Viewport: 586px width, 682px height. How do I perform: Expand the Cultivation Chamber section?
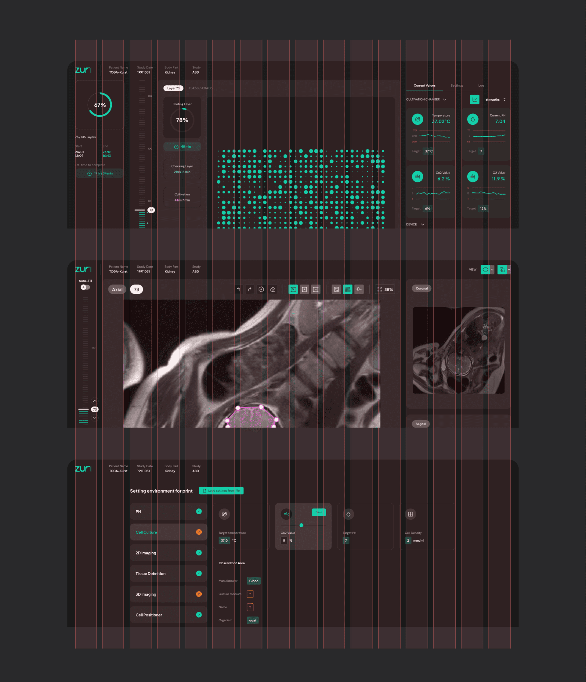tap(444, 99)
